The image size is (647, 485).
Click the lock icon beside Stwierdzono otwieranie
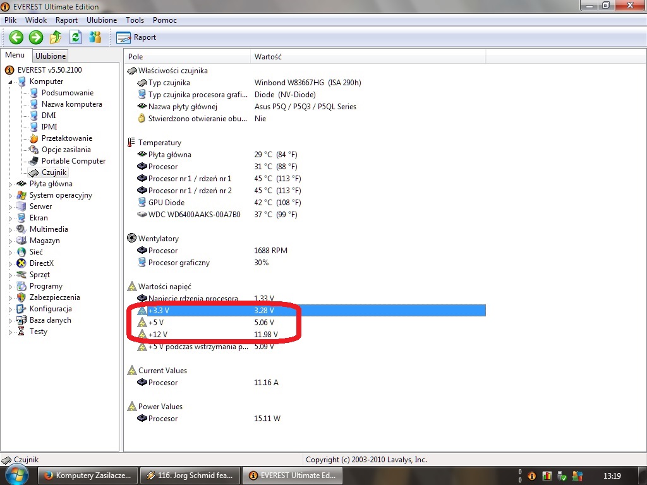click(142, 119)
